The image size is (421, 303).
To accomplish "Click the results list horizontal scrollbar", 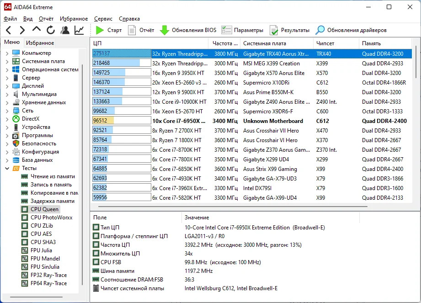I will [229, 207].
